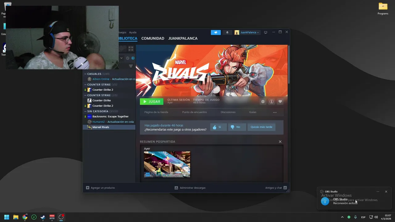The width and height of the screenshot is (395, 222).
Task: Switch Steam to Big Picture mode icon
Action: (x=265, y=32)
